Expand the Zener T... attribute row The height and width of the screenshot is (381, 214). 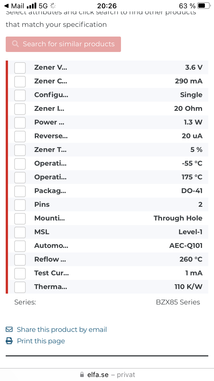point(51,150)
